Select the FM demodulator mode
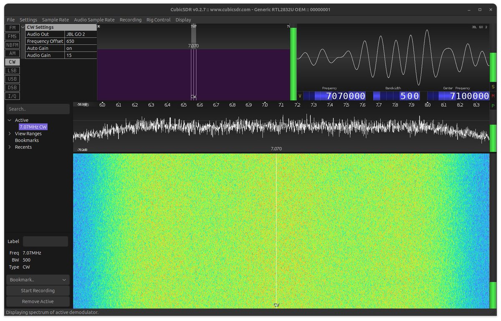This screenshot has width=501, height=321. click(x=12, y=28)
